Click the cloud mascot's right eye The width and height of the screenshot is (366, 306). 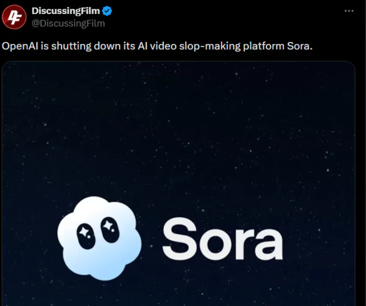point(110,230)
